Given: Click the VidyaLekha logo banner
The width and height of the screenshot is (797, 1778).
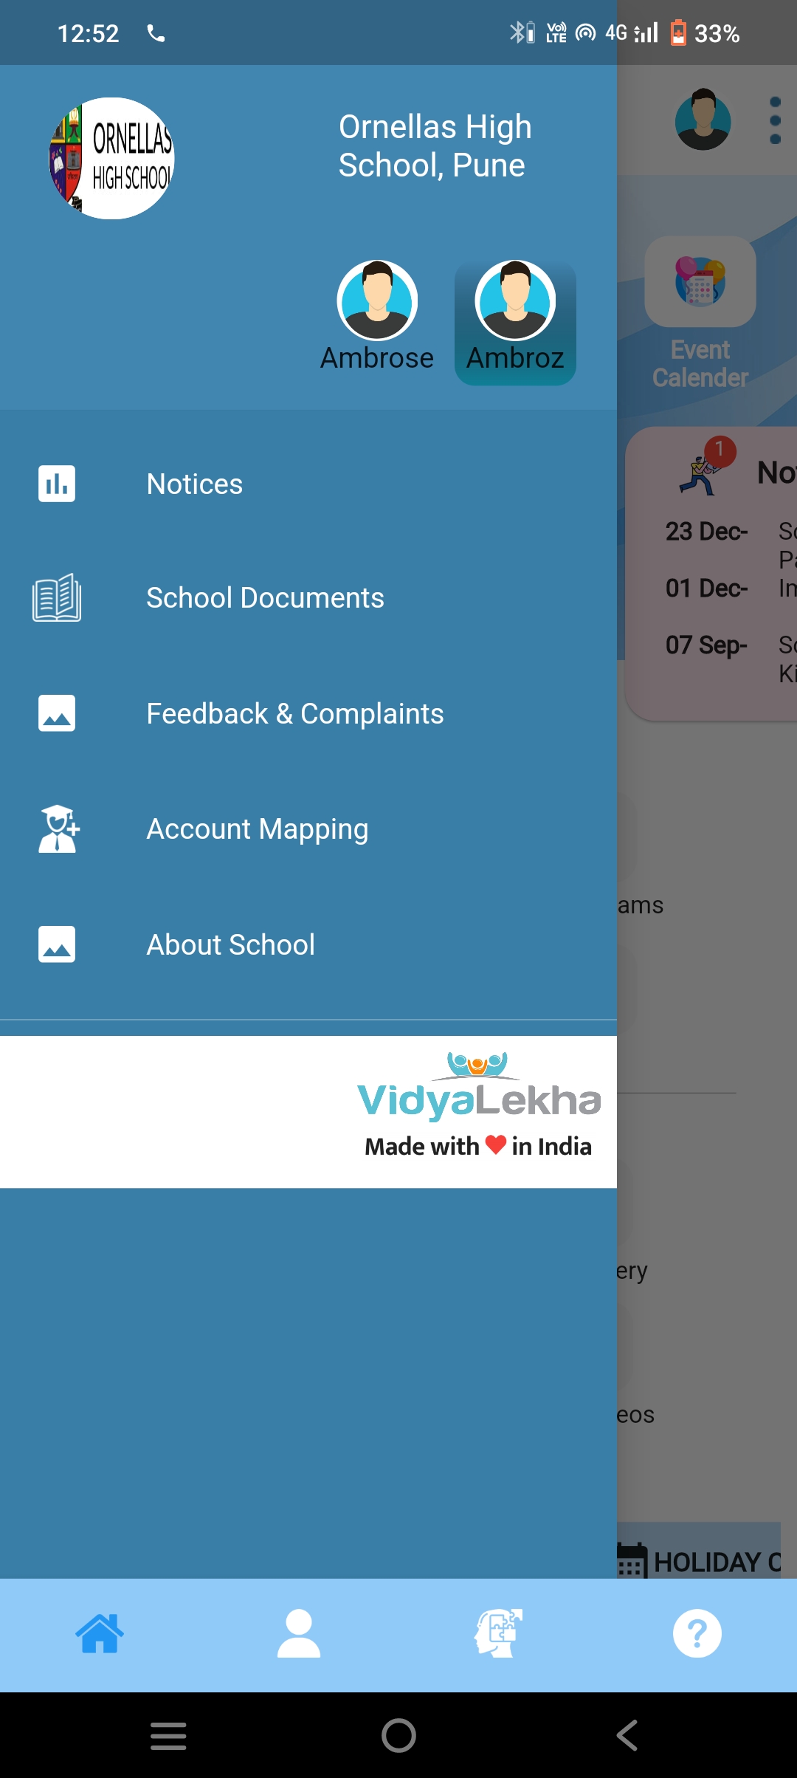Looking at the screenshot, I should pos(479,1106).
